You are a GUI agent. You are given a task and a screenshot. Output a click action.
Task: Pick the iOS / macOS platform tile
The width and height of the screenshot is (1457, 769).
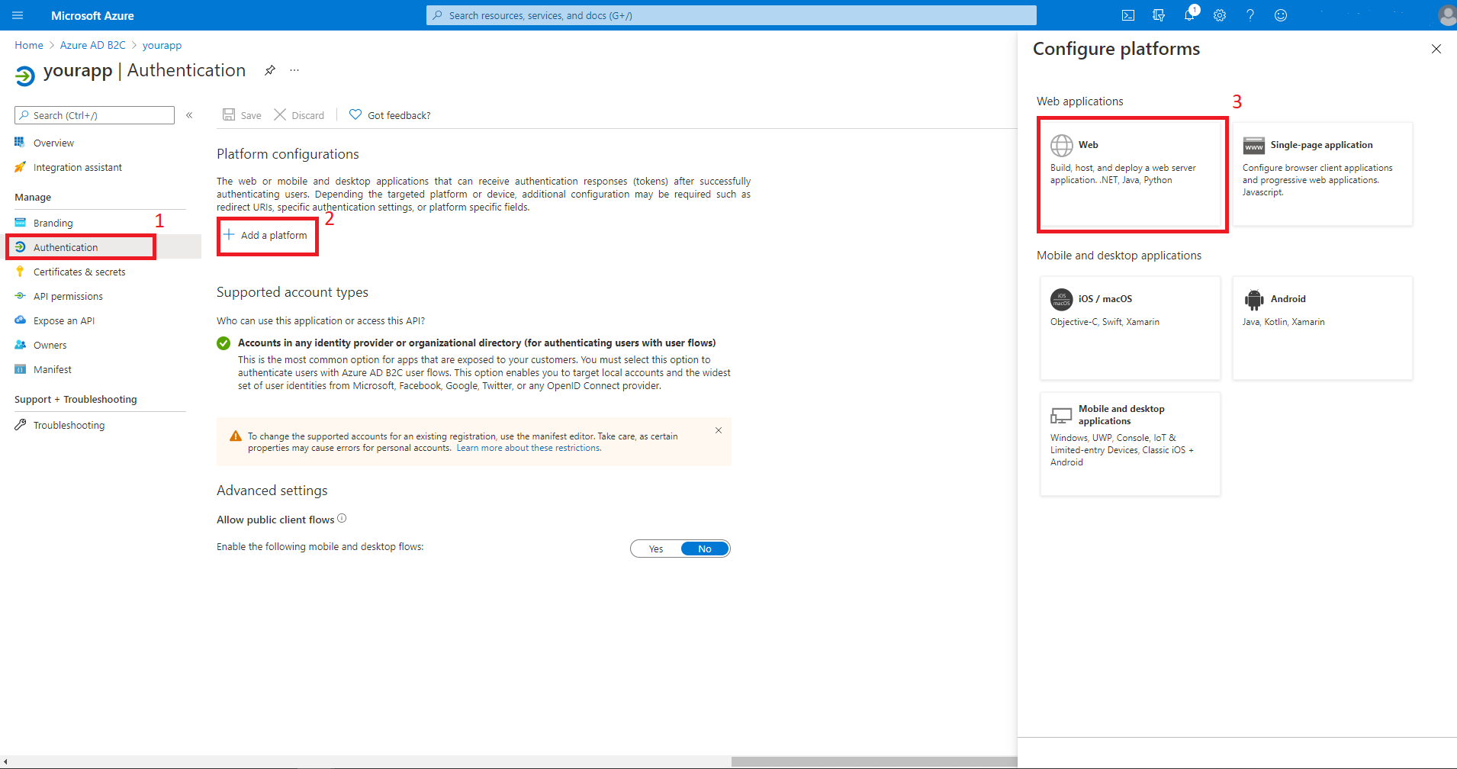pos(1130,328)
